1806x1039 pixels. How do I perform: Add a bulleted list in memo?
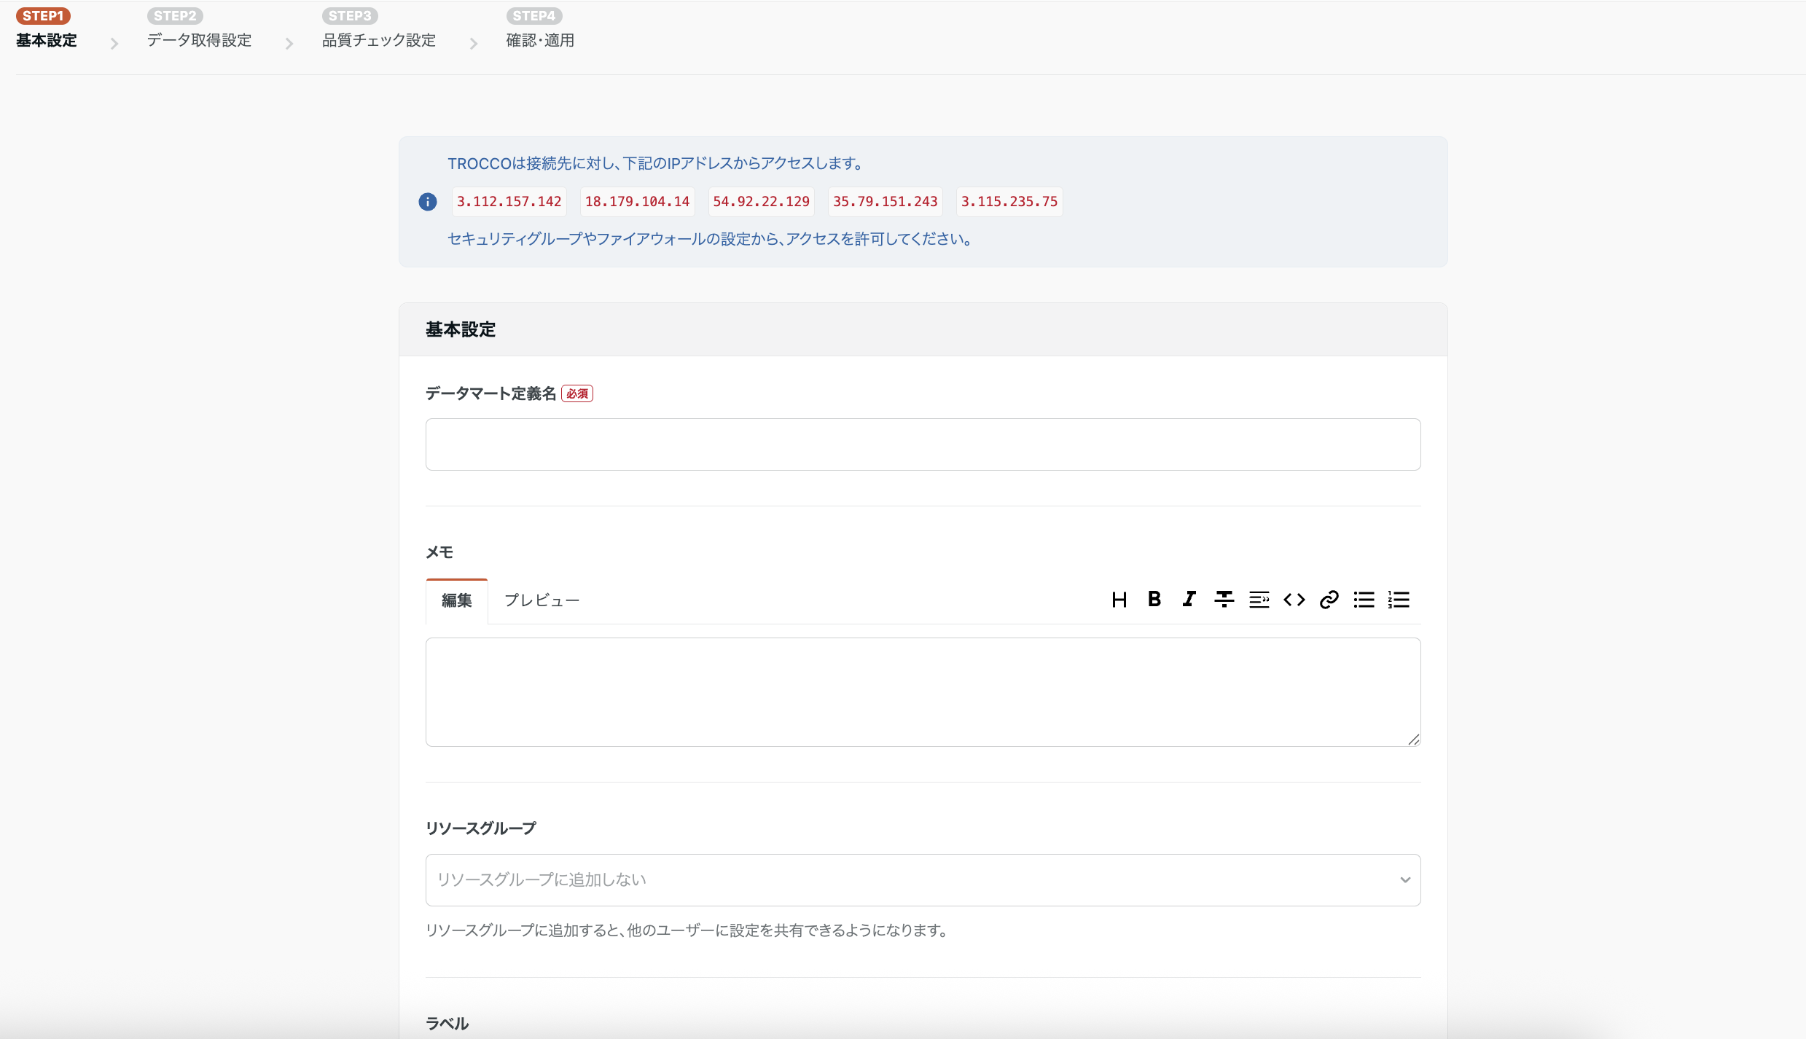pos(1364,600)
